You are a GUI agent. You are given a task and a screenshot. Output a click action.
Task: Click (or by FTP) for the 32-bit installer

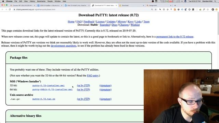(x=83, y=85)
